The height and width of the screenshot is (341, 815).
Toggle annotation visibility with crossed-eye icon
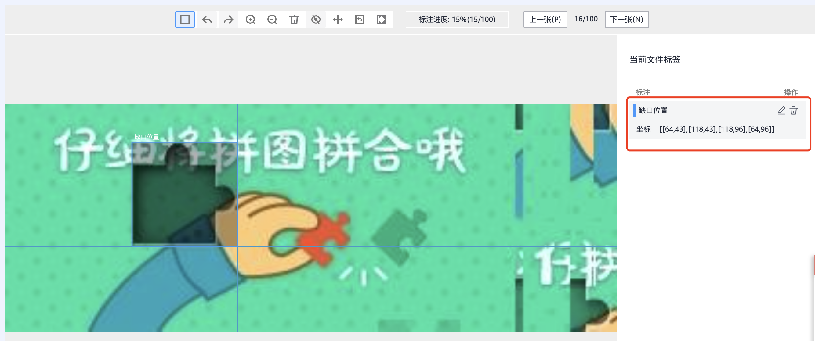316,20
